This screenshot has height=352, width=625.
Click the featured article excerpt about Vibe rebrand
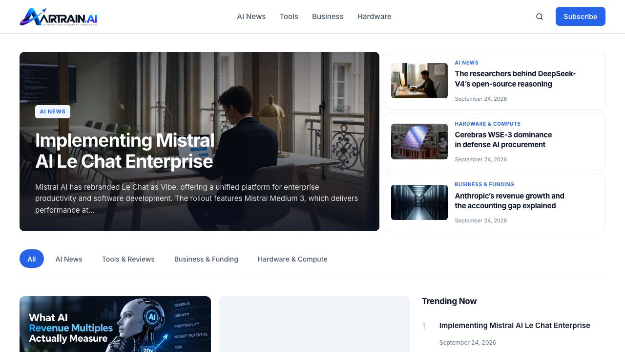pos(197,198)
